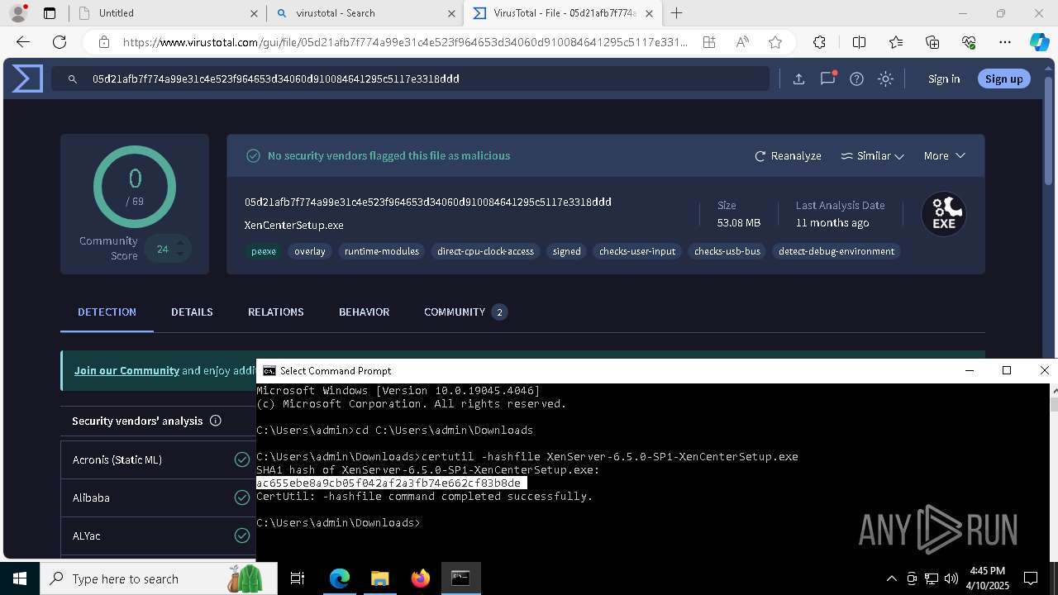Viewport: 1058px width, 595px height.
Task: Click the checks-user-input tag
Action: point(637,251)
